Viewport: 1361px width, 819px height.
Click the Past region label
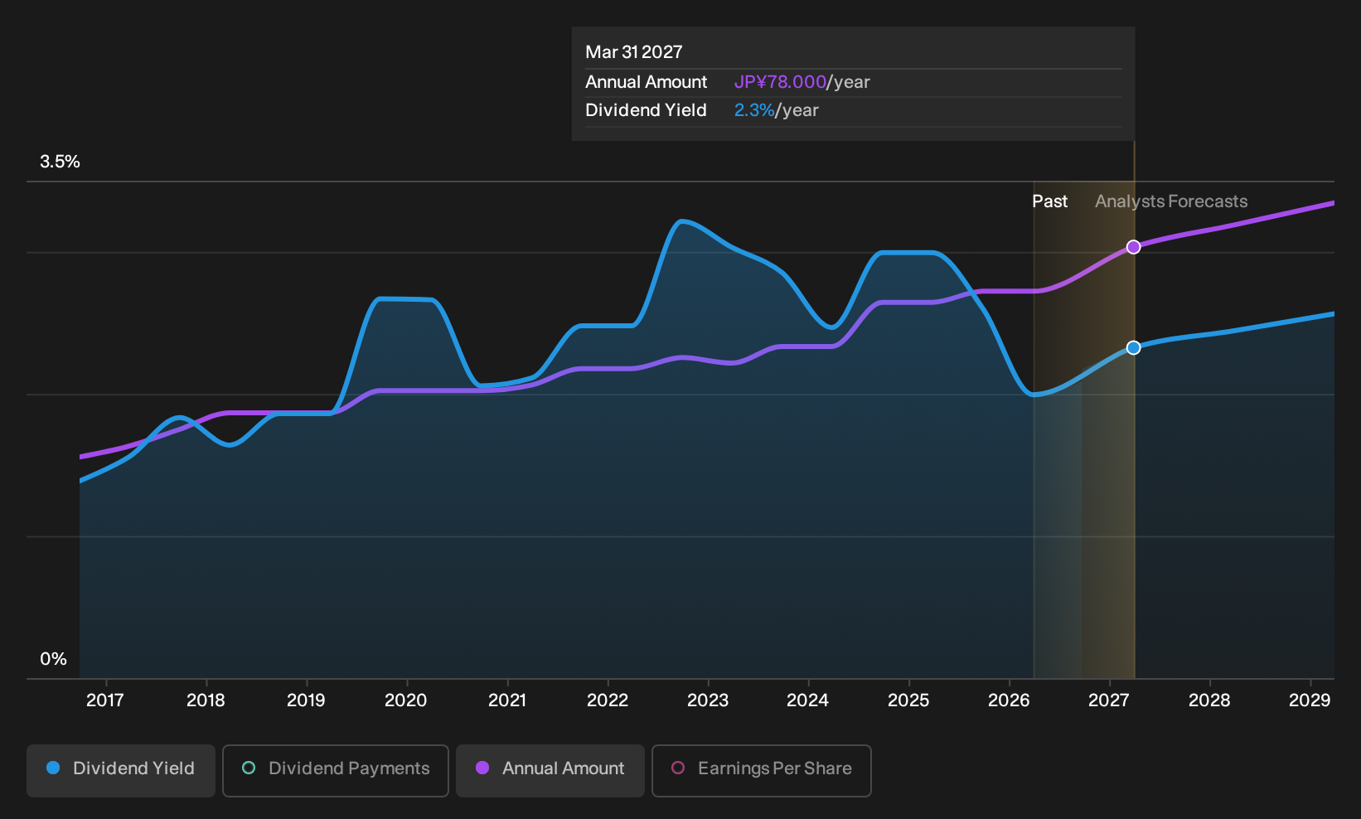pos(1049,201)
